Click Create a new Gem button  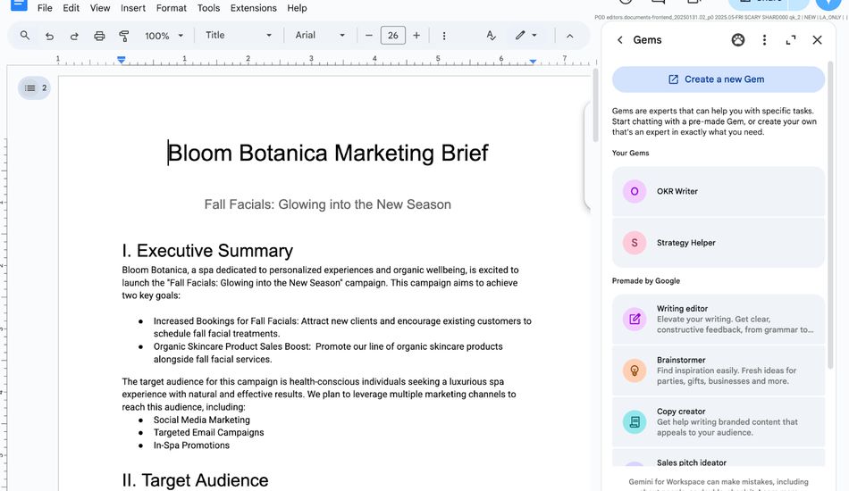click(719, 79)
